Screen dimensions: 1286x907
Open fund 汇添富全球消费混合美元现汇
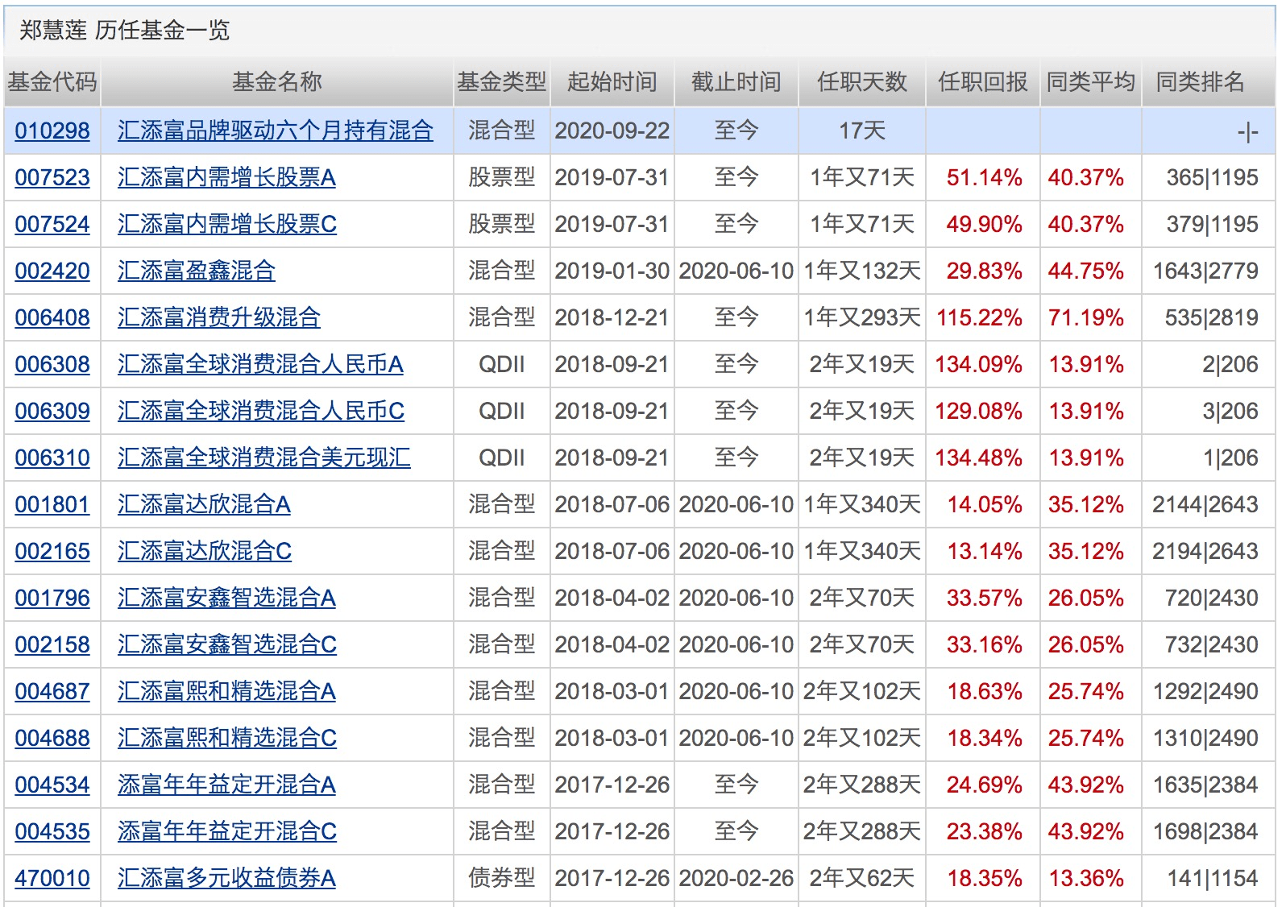pos(264,458)
